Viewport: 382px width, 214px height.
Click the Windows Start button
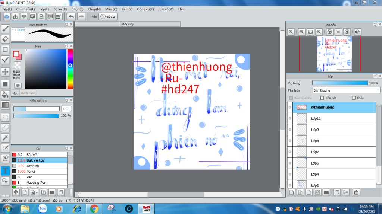click(7, 209)
